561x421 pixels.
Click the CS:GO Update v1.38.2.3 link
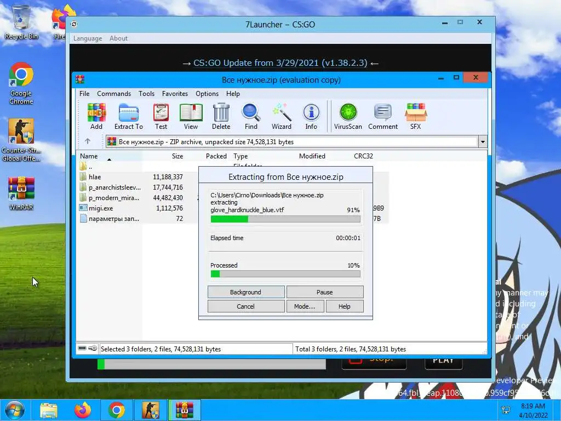click(x=280, y=63)
